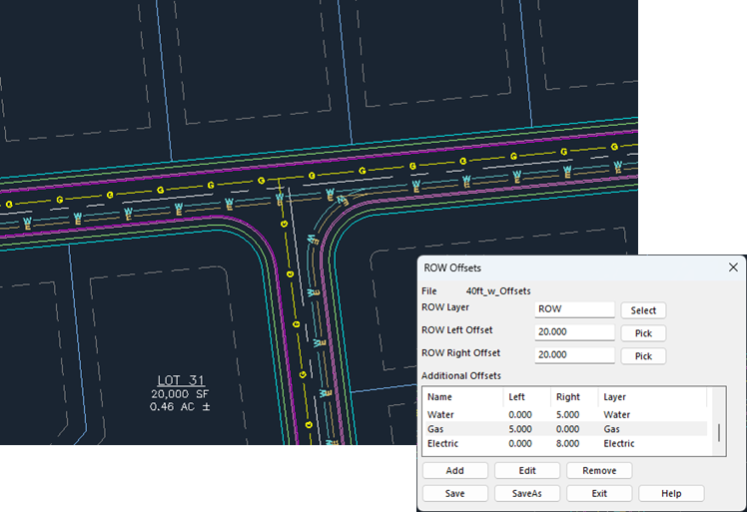The width and height of the screenshot is (747, 512).
Task: Open Help for ROW Offsets
Action: pos(671,493)
